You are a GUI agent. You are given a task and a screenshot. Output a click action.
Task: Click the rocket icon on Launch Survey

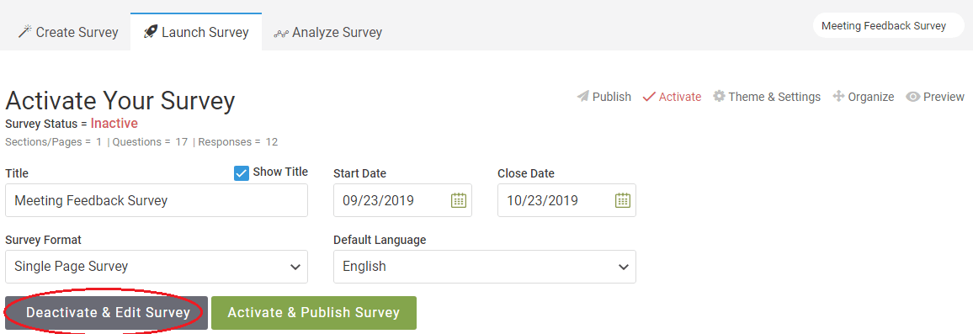(150, 32)
